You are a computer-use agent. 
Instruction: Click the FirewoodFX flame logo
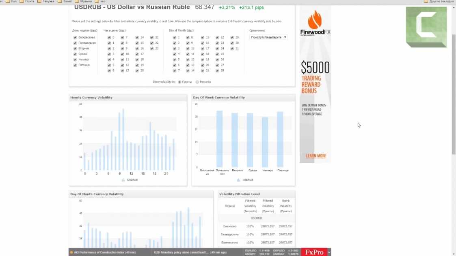[315, 19]
